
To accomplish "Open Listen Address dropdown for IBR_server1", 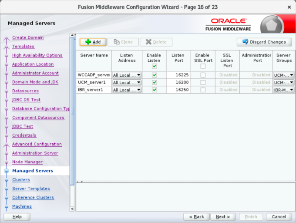I will [127, 90].
